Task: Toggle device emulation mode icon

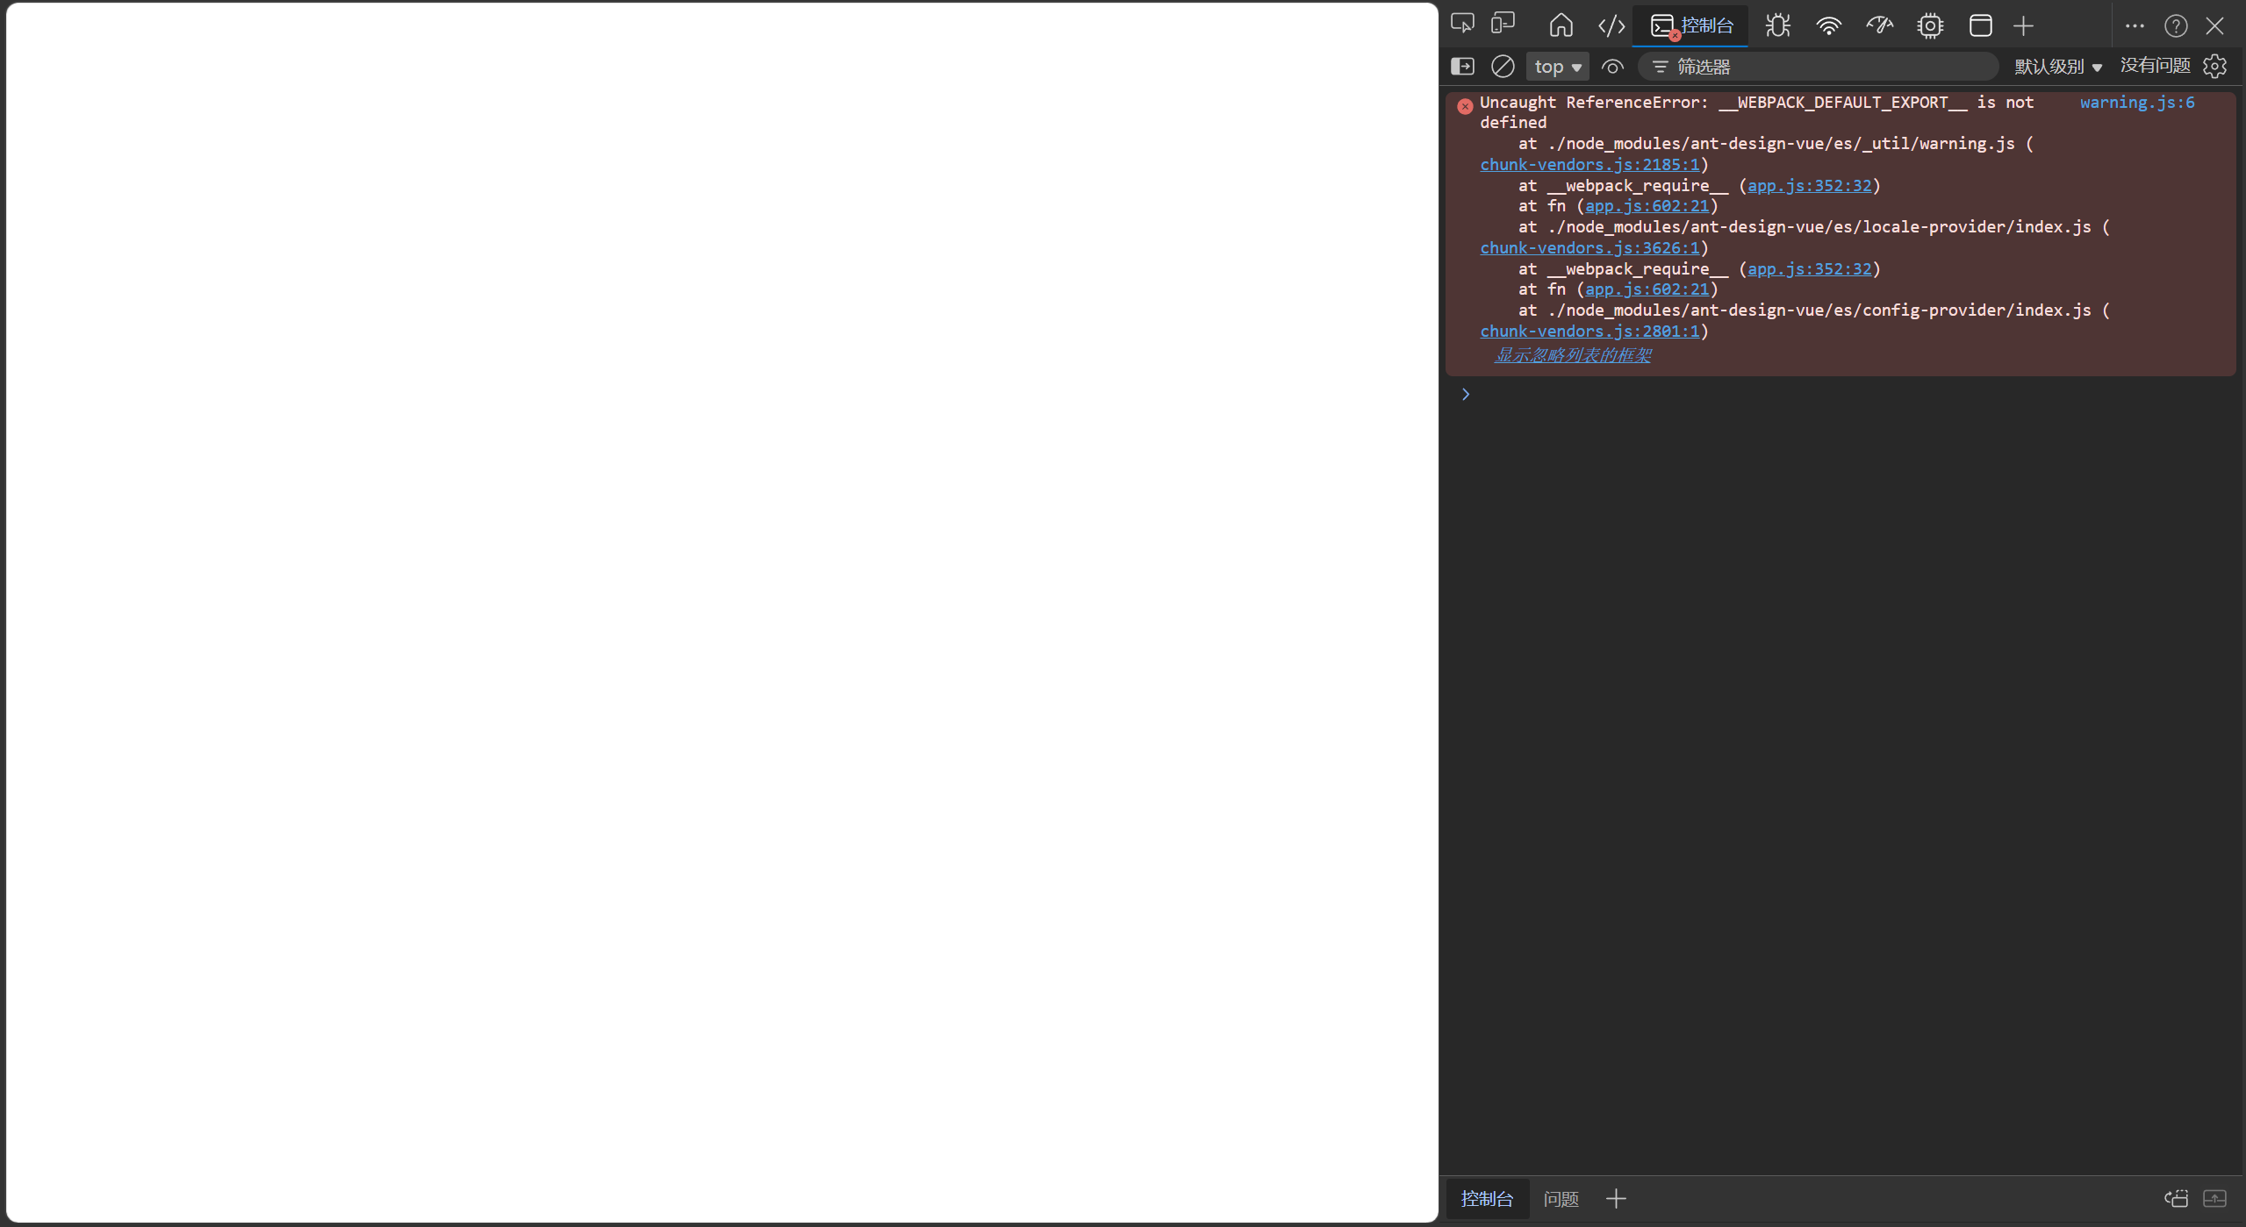Action: click(x=1503, y=24)
